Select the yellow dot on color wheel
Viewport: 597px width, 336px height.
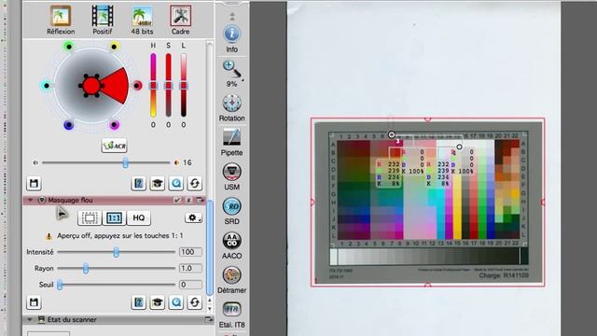114,47
